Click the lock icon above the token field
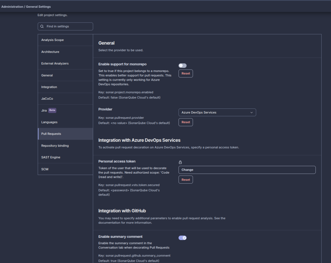This screenshot has width=331, height=263. pos(180,162)
